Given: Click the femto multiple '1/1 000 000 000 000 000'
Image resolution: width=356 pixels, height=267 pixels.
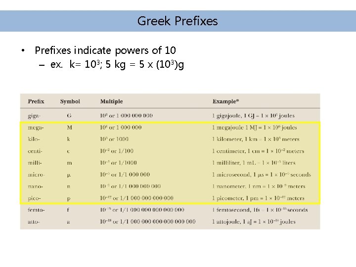Looking at the screenshot, I should (x=152, y=210).
